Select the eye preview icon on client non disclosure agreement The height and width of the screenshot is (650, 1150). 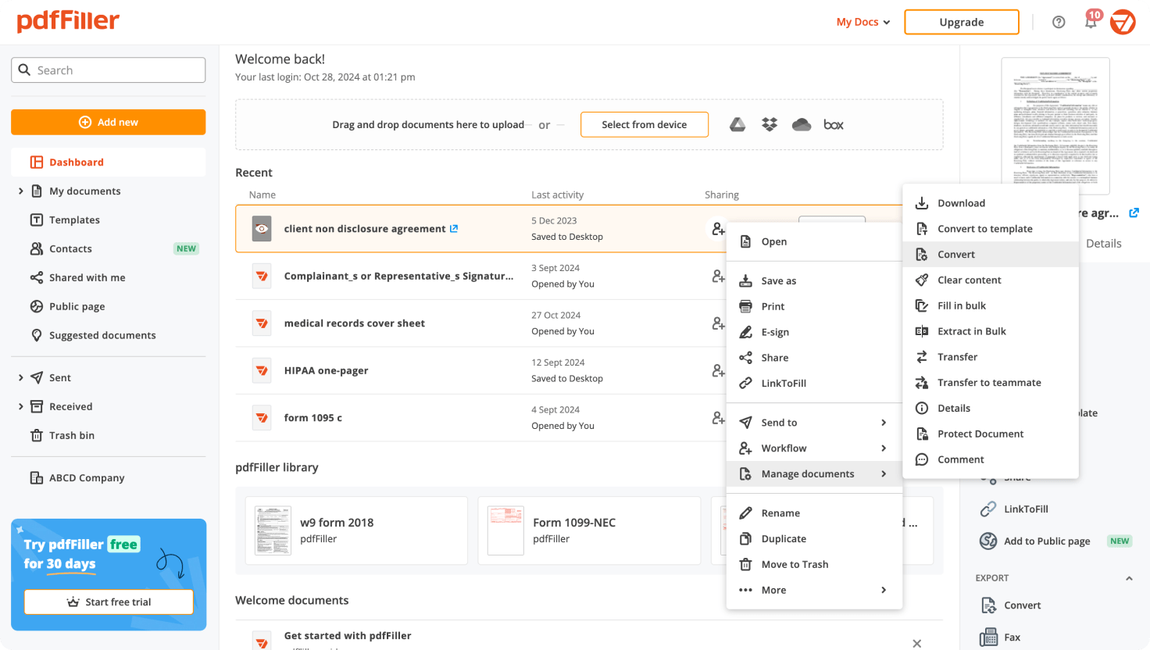pyautogui.click(x=262, y=228)
